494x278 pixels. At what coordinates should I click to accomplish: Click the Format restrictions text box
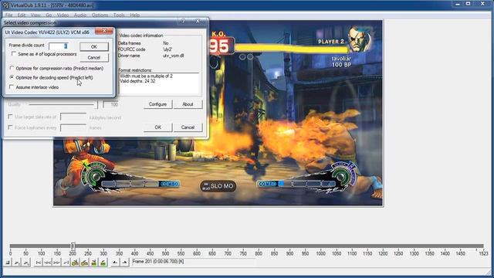(159, 83)
